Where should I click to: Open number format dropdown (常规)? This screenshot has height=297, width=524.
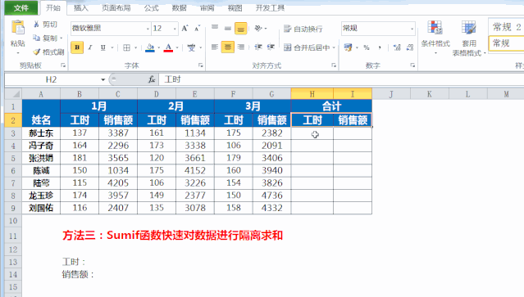(412, 29)
